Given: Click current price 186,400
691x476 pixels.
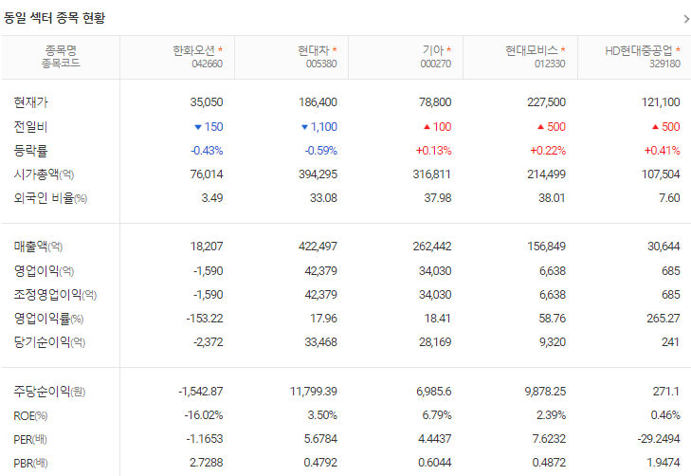Looking at the screenshot, I should [318, 102].
